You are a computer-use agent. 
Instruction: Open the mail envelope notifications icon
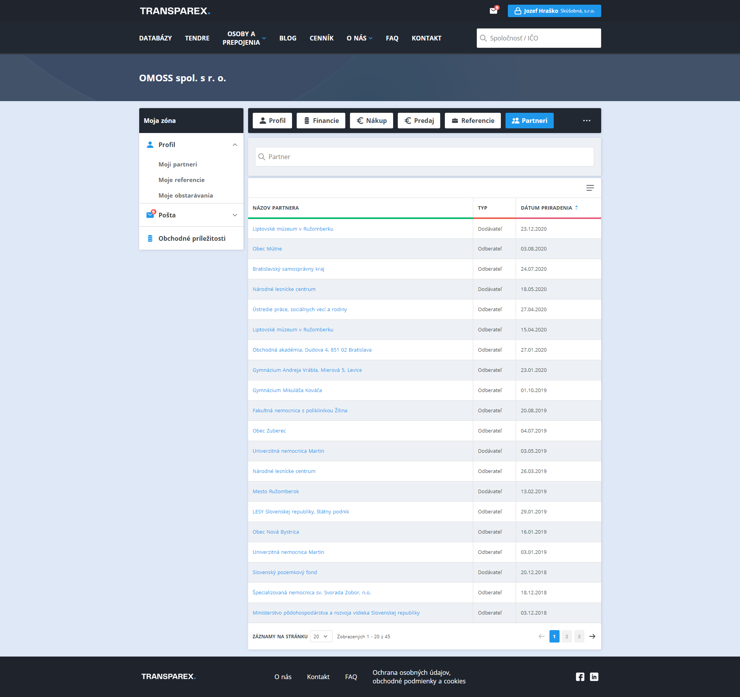[493, 11]
